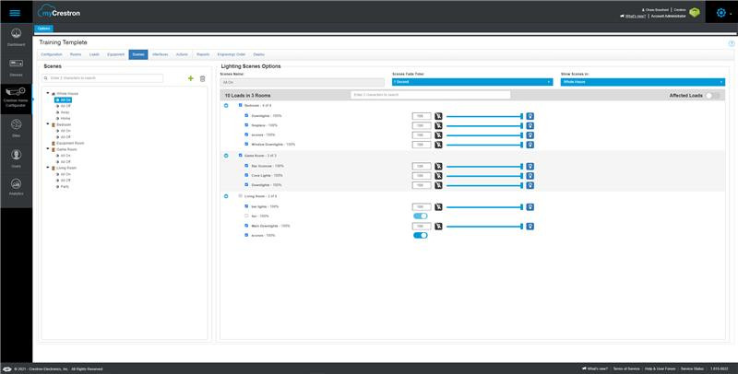Image resolution: width=738 pixels, height=374 pixels.
Task: Open Dashboard in the sidebar
Action: (x=16, y=38)
